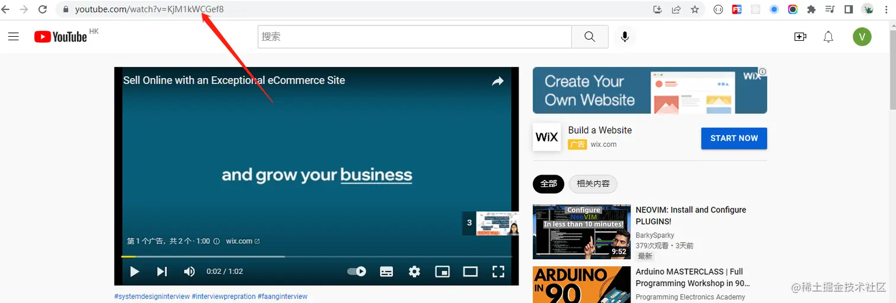Screen dimensions: 896x303
Task: Click the 'Sell Online' ad title
Action: point(234,80)
